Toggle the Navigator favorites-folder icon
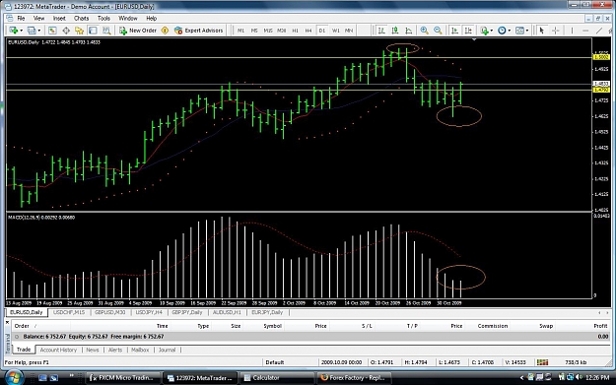This screenshot has height=385, width=616. [80, 31]
